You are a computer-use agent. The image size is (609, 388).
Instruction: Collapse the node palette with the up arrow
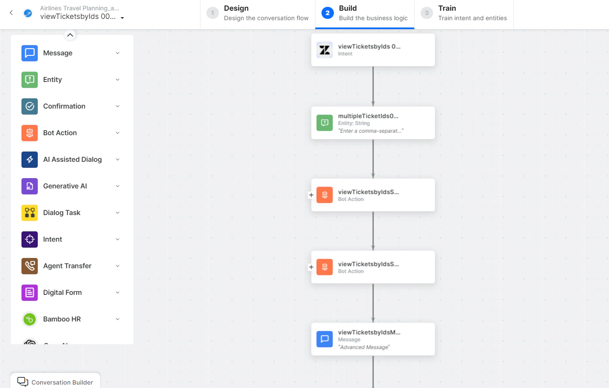tap(70, 35)
